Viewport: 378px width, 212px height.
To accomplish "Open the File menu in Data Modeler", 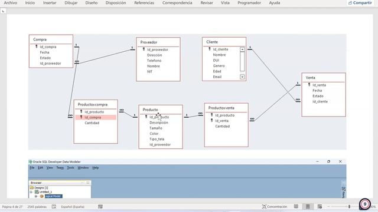I will pos(32,168).
